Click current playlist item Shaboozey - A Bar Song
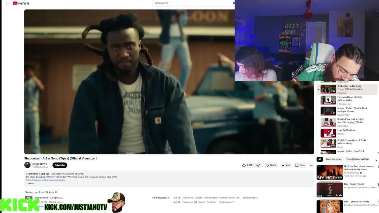379x213 pixels. [x=347, y=89]
